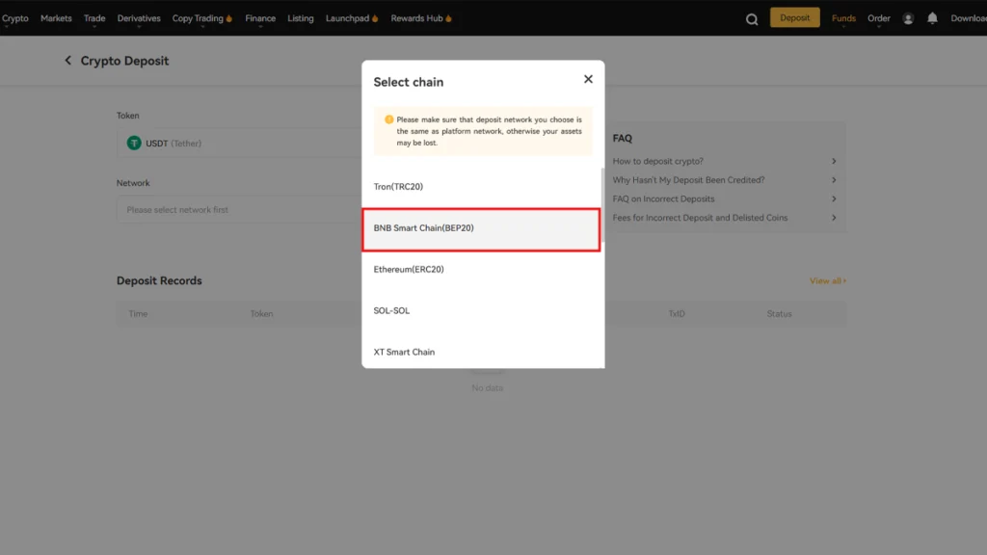The height and width of the screenshot is (555, 987).
Task: Click the Launchpad flame icon
Action: tap(375, 19)
